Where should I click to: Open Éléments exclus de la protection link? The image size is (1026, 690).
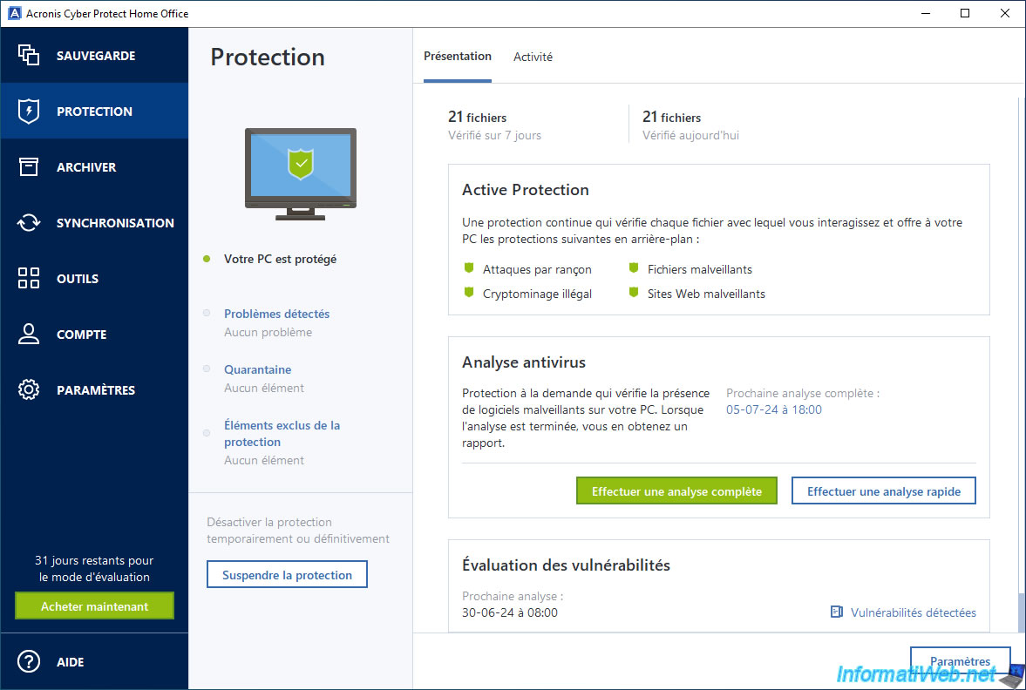[x=282, y=434]
